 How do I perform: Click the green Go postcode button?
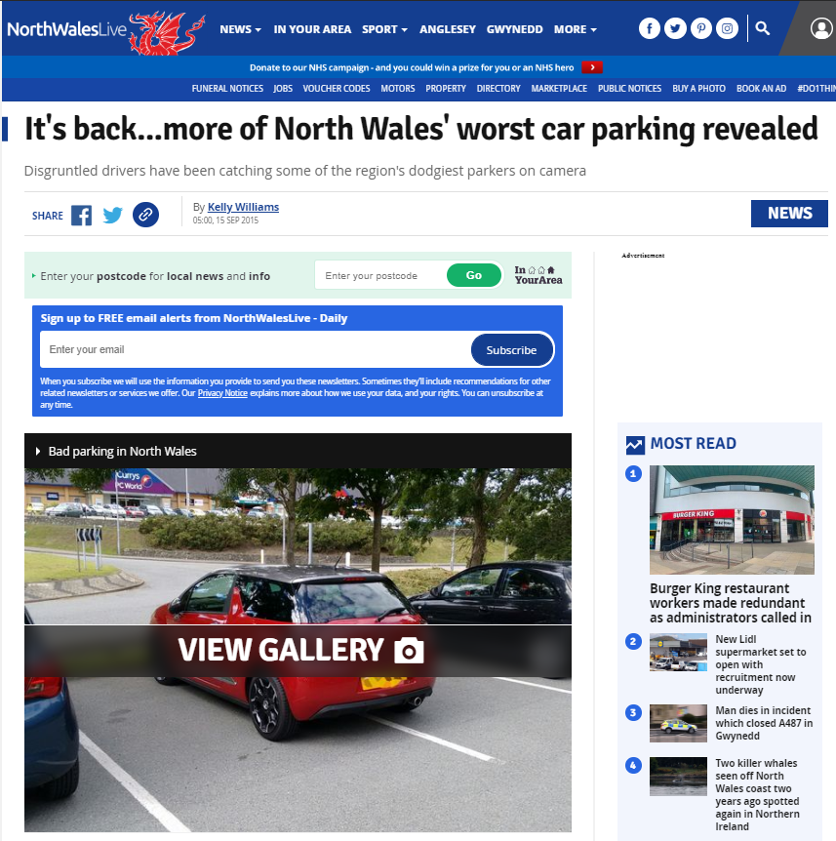[x=474, y=275]
